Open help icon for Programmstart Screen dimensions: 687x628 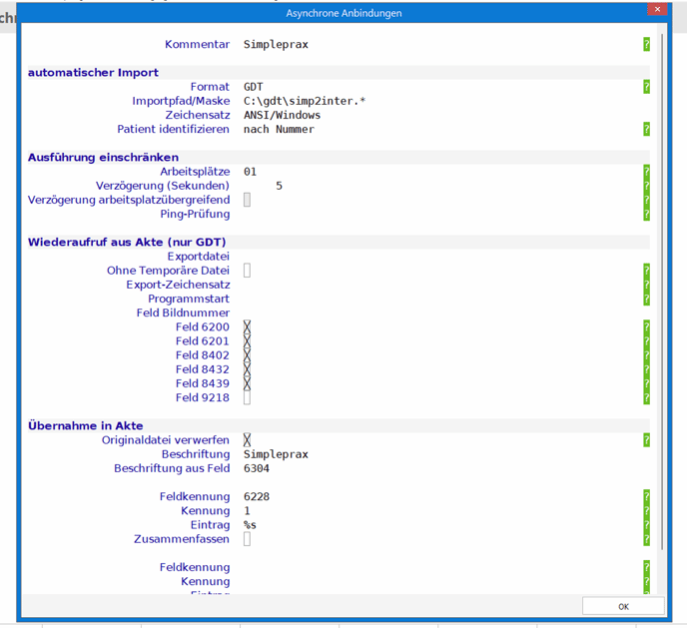pos(646,299)
